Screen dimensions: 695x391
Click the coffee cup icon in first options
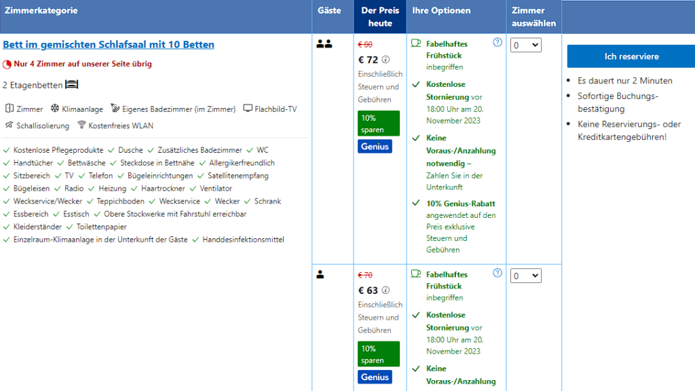coord(416,43)
